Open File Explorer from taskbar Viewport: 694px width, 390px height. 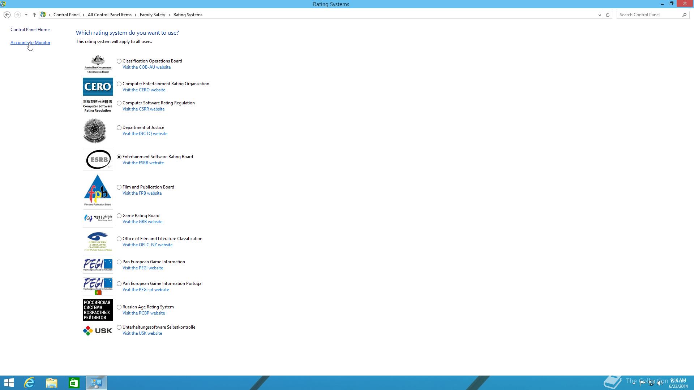(52, 383)
